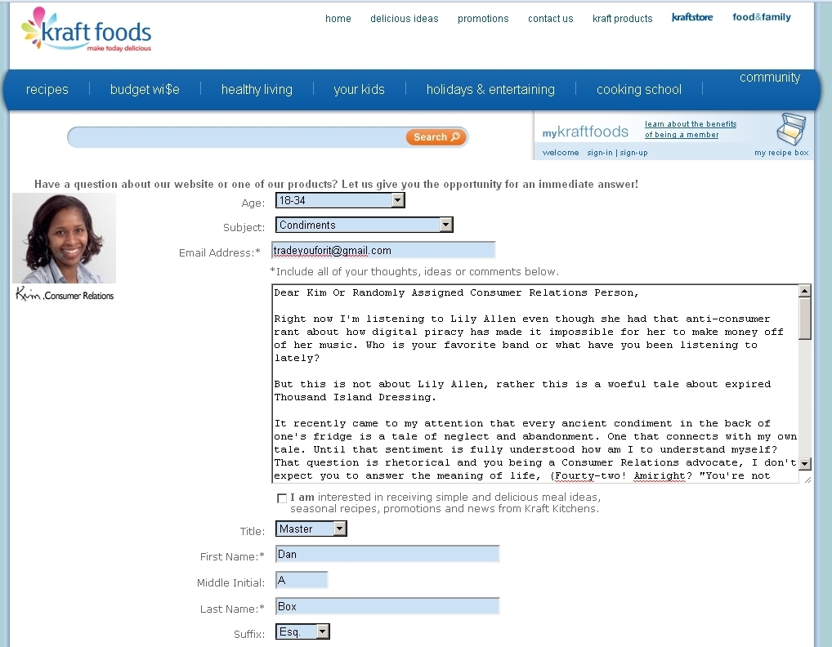Open the Title dropdown showing Master

point(311,529)
